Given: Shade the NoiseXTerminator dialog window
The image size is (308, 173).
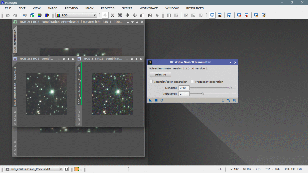Looking at the screenshot, I should coord(230,62).
